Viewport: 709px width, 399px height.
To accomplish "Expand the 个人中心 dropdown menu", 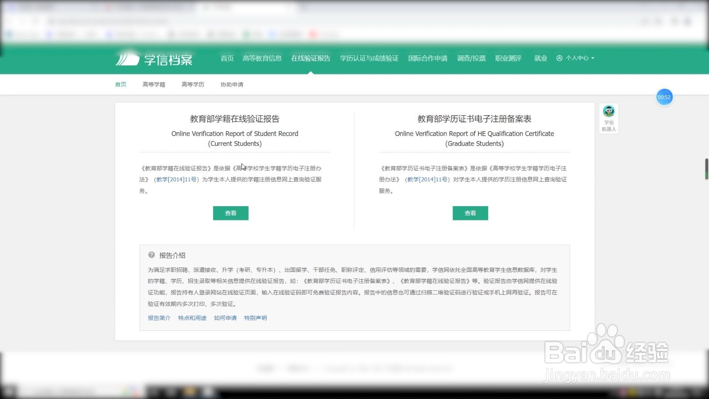I will coord(578,58).
